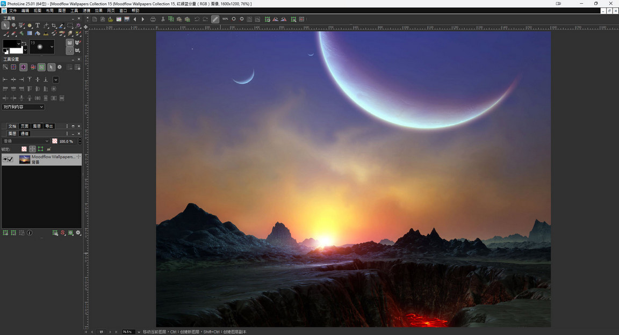
Task: Click the layer opacity 100.0 % field
Action: [x=66, y=141]
